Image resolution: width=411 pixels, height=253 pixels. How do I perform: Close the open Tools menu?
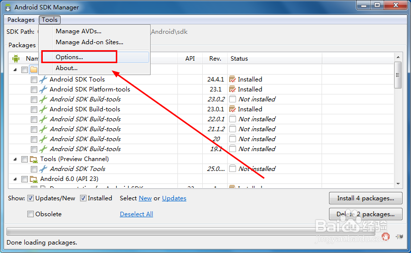pos(50,20)
